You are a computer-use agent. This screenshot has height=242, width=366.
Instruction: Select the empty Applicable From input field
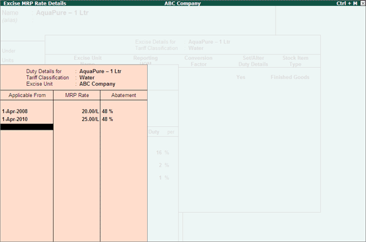pyautogui.click(x=27, y=127)
